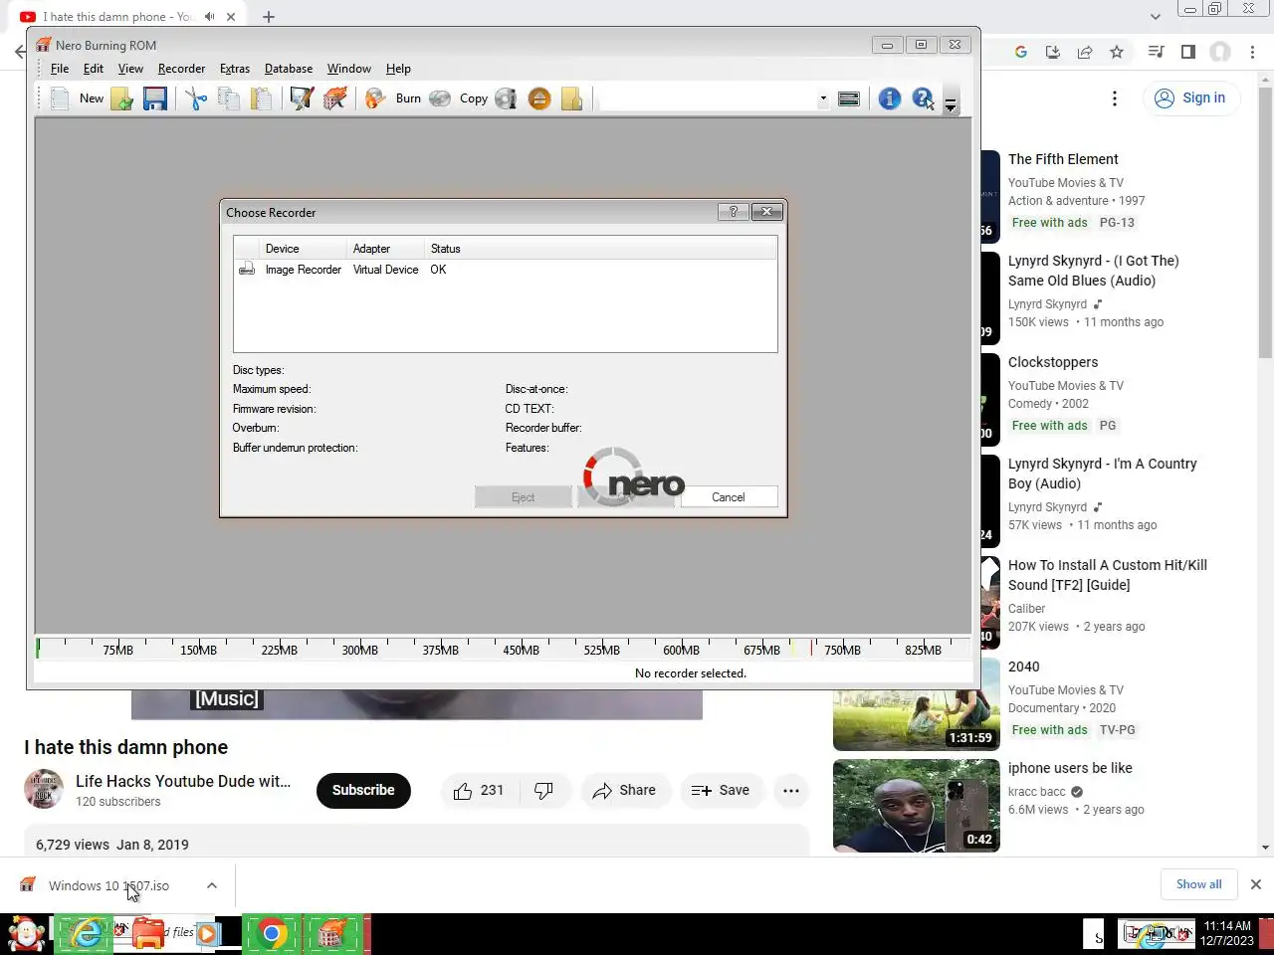
Task: Select the Copy documents icon beside the scissors
Action: click(x=229, y=98)
